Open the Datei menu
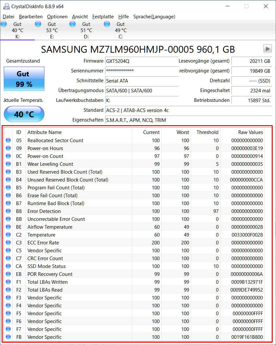Viewport: 276px width, 345px height. [x=9, y=17]
